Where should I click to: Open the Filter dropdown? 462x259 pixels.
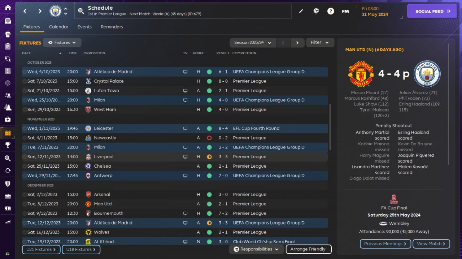click(x=320, y=42)
